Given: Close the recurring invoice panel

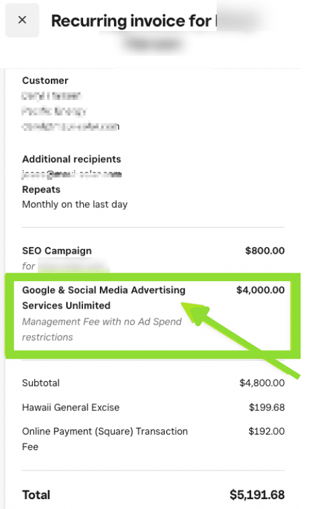Looking at the screenshot, I should [22, 20].
